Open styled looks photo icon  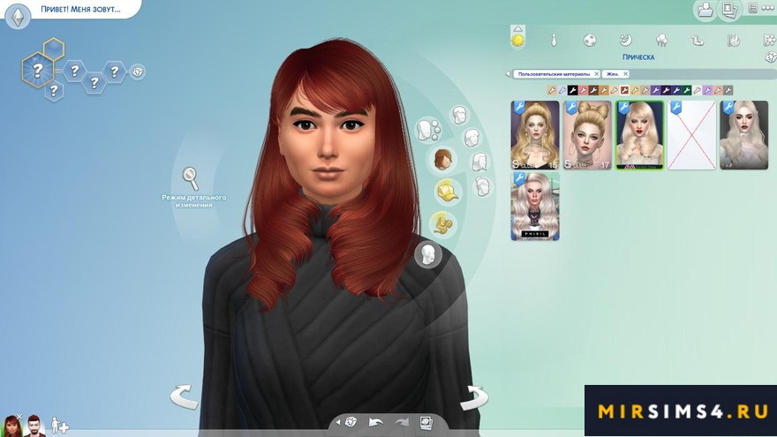pyautogui.click(x=426, y=423)
